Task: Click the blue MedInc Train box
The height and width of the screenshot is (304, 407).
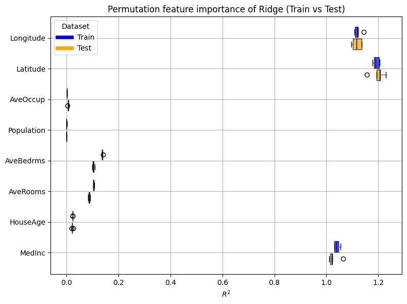Action: [x=336, y=247]
